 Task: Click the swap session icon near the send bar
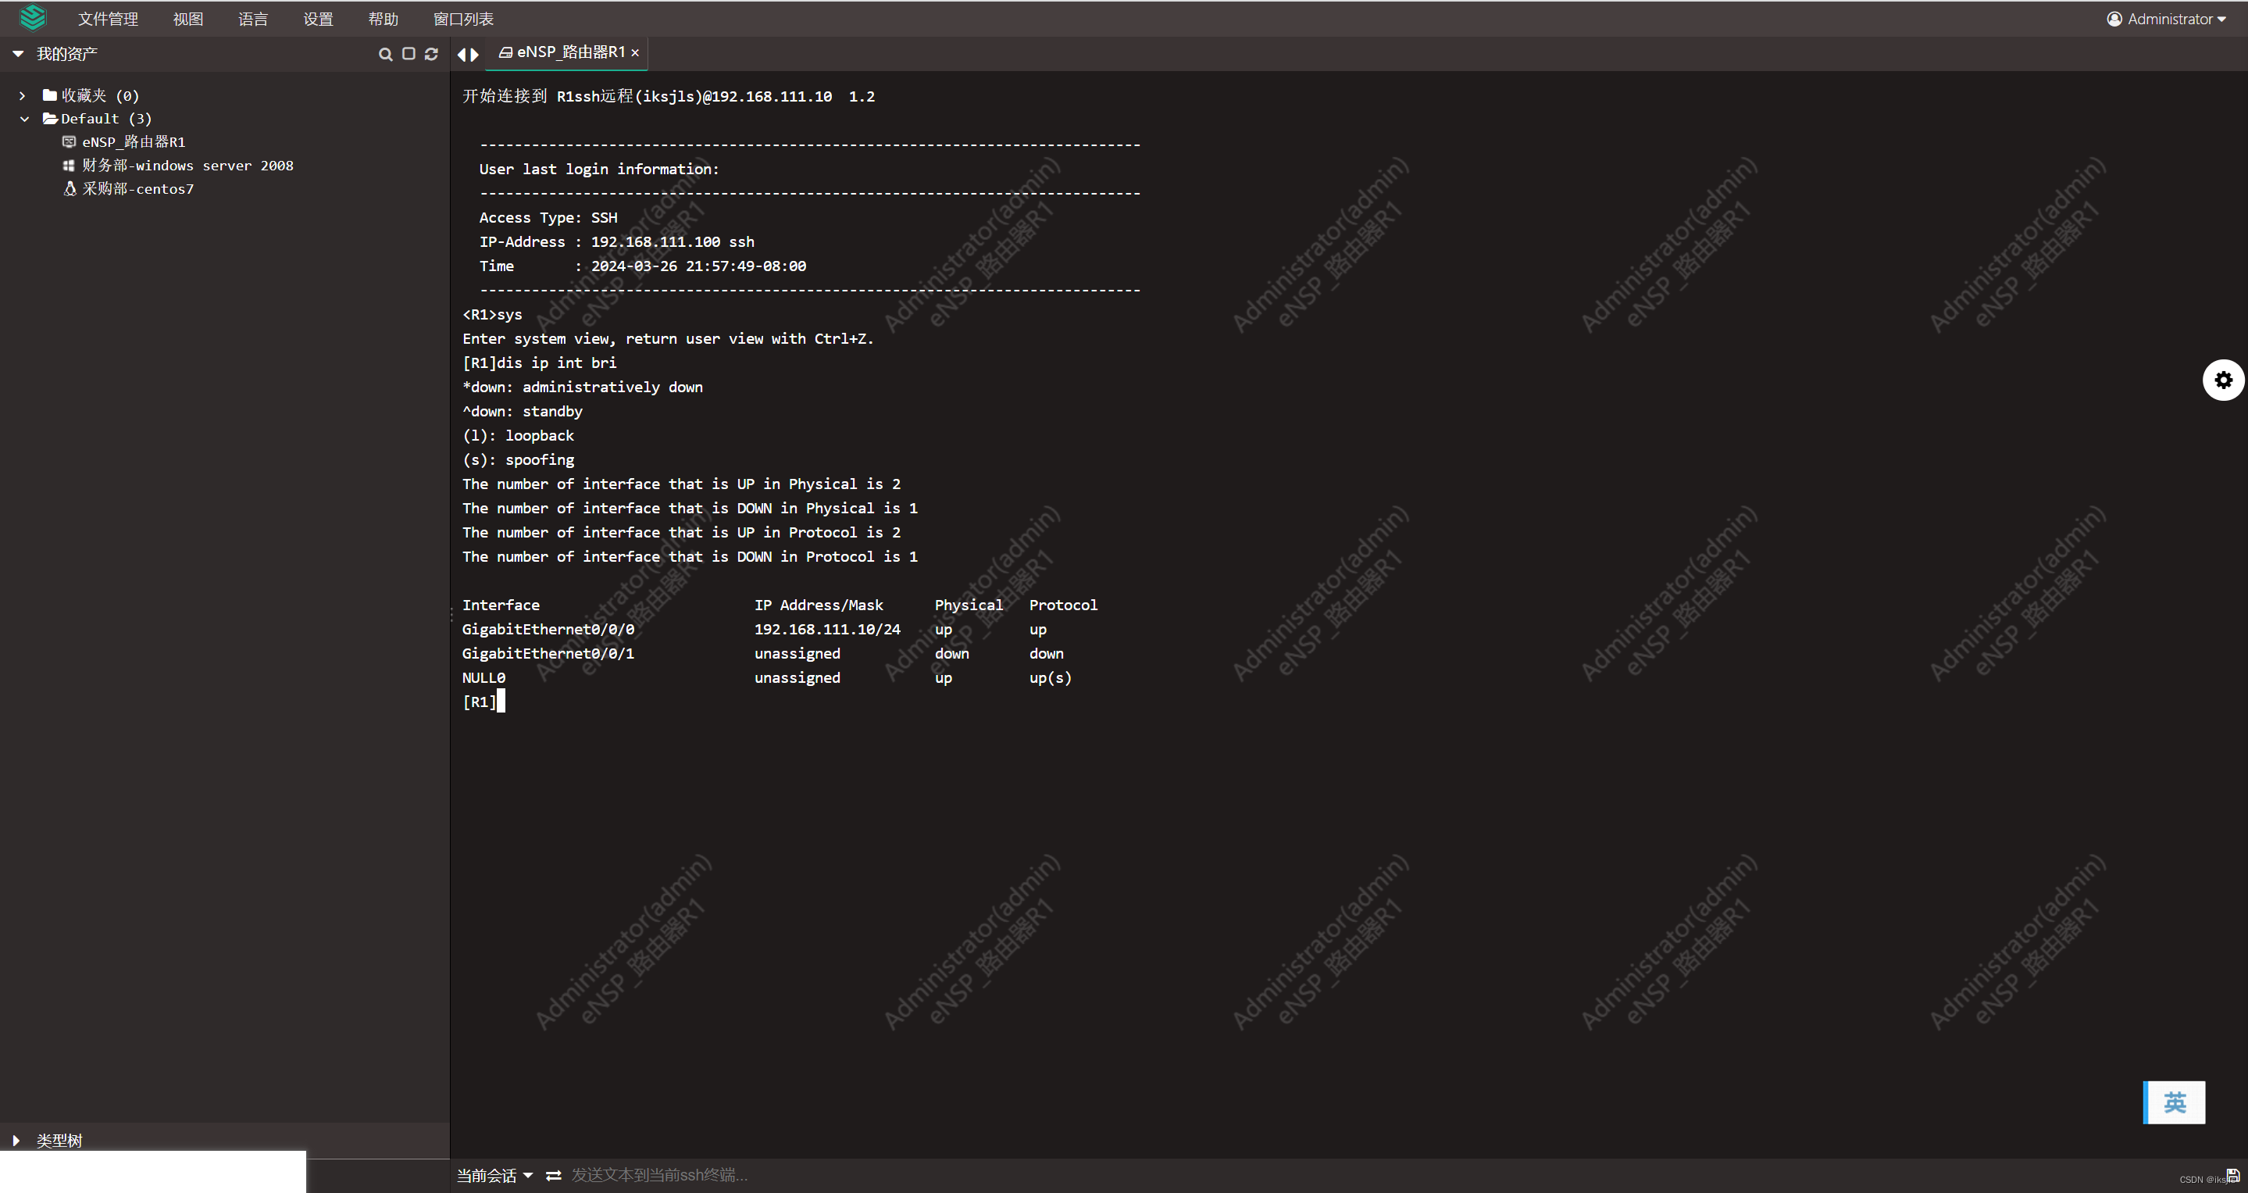[x=553, y=1175]
